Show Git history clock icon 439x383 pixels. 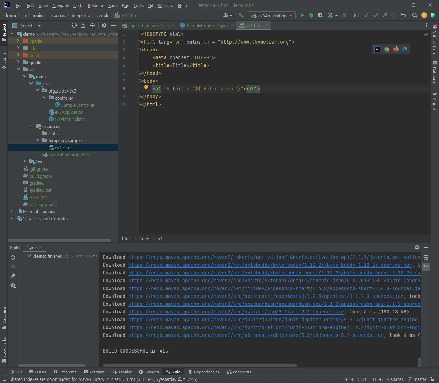coord(394,15)
